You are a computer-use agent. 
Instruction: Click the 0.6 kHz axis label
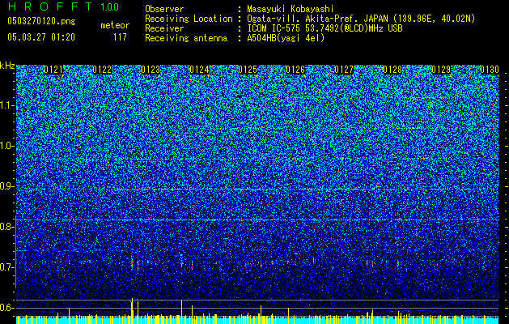pyautogui.click(x=7, y=308)
